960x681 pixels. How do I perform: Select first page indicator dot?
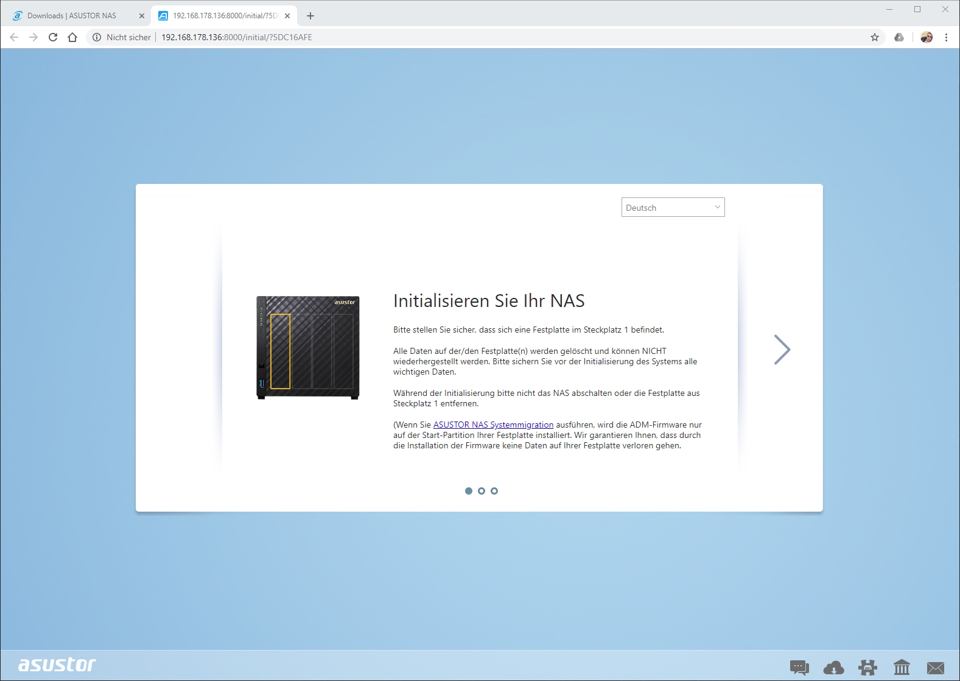[x=468, y=491]
